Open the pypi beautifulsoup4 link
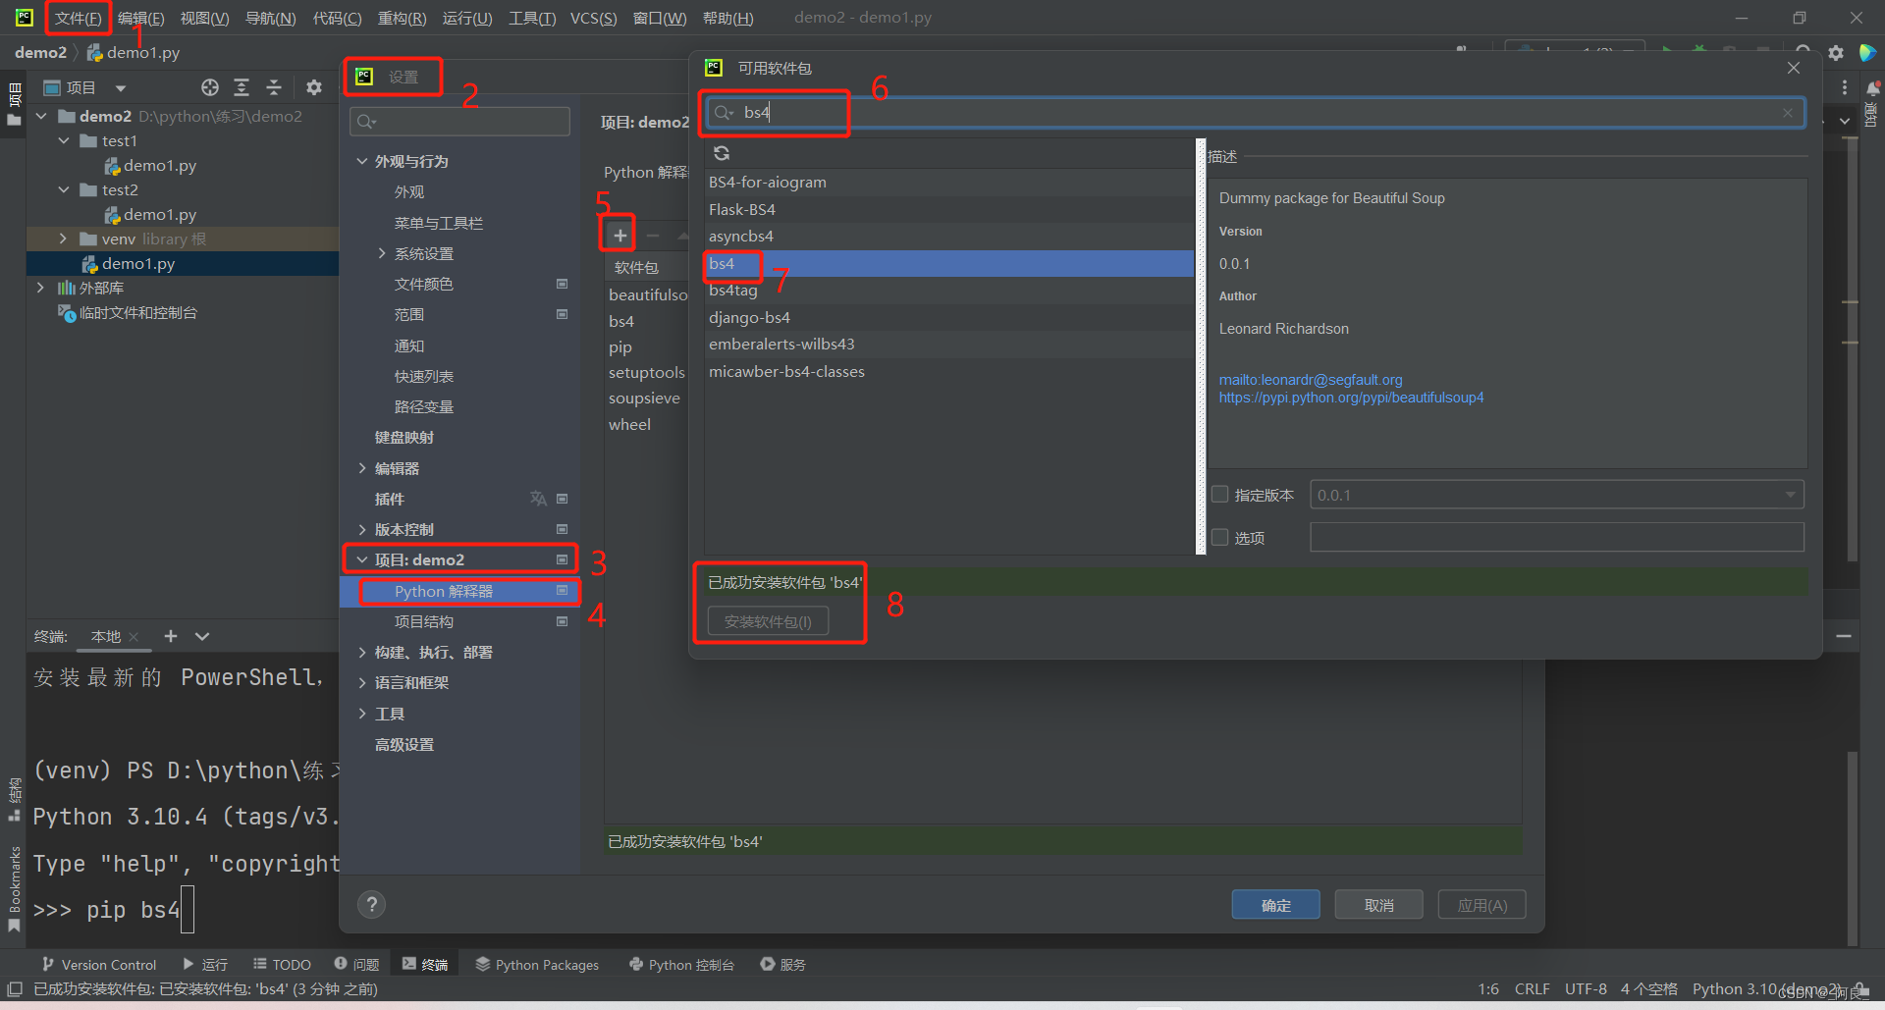Viewport: 1885px width, 1010px height. pos(1351,398)
